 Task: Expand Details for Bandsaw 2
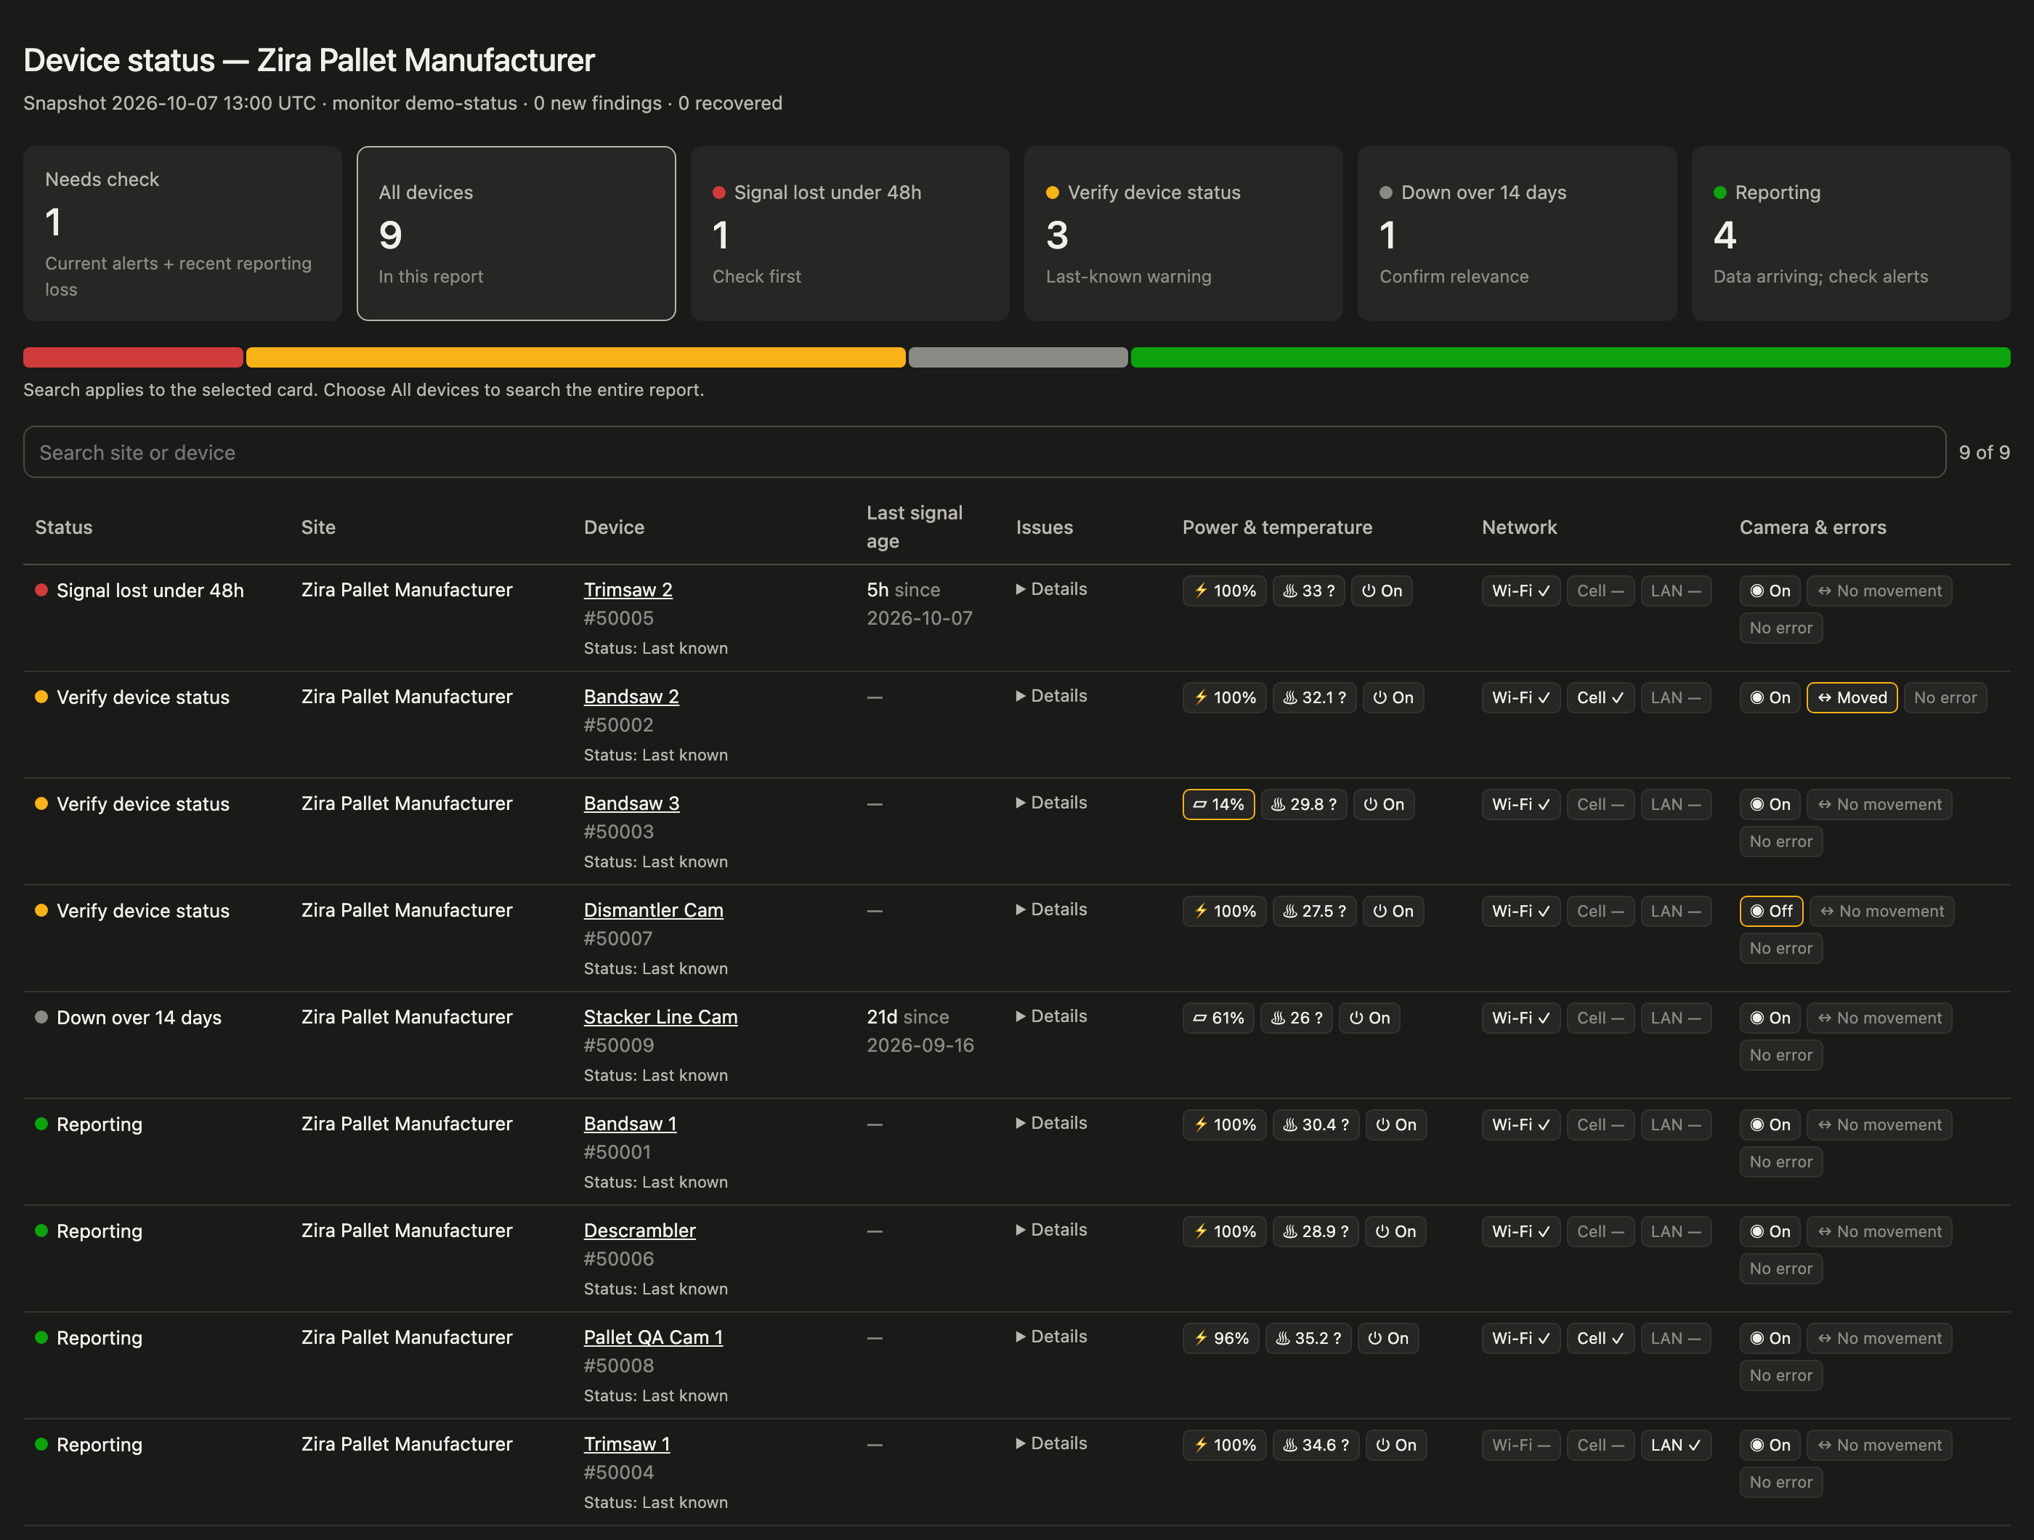pos(1051,696)
